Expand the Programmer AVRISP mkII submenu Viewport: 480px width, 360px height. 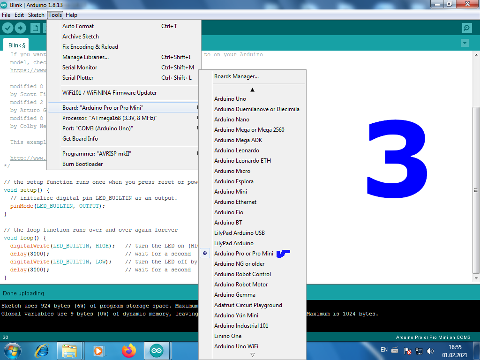pyautogui.click(x=124, y=154)
